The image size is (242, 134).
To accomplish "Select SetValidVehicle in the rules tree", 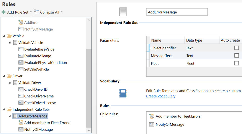I will coord(37,69).
